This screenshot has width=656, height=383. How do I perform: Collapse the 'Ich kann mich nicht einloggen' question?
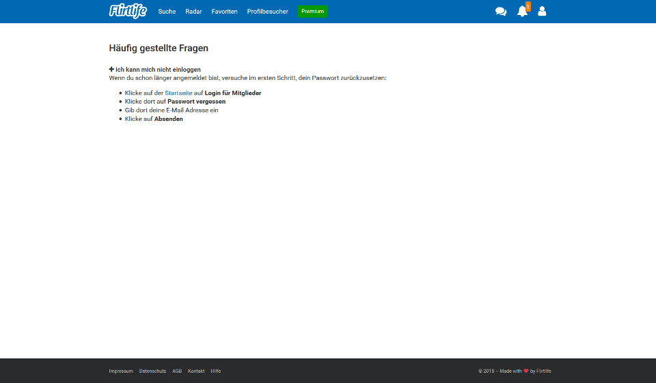[x=158, y=70]
